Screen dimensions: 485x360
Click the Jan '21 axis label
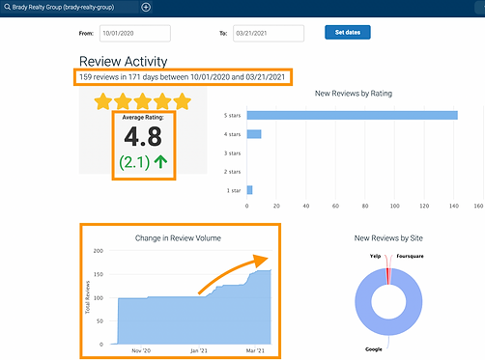[199, 350]
